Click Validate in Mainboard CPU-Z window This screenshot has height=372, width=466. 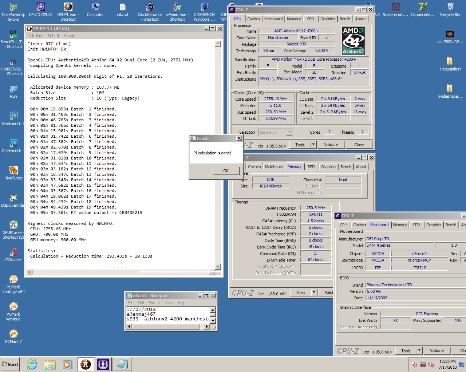pyautogui.click(x=437, y=351)
